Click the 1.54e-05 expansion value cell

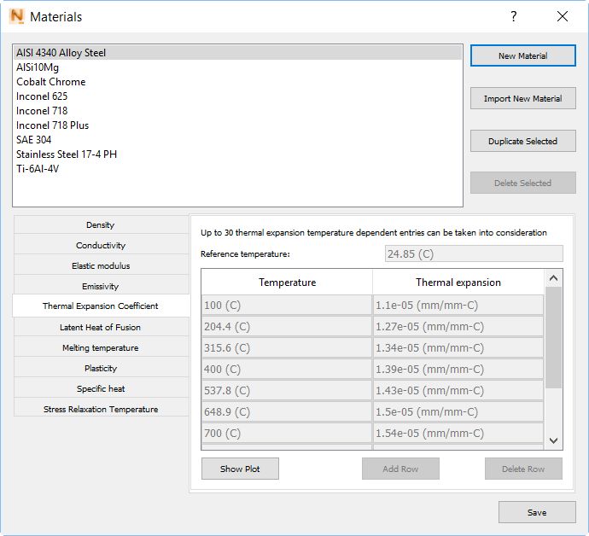pyautogui.click(x=458, y=433)
